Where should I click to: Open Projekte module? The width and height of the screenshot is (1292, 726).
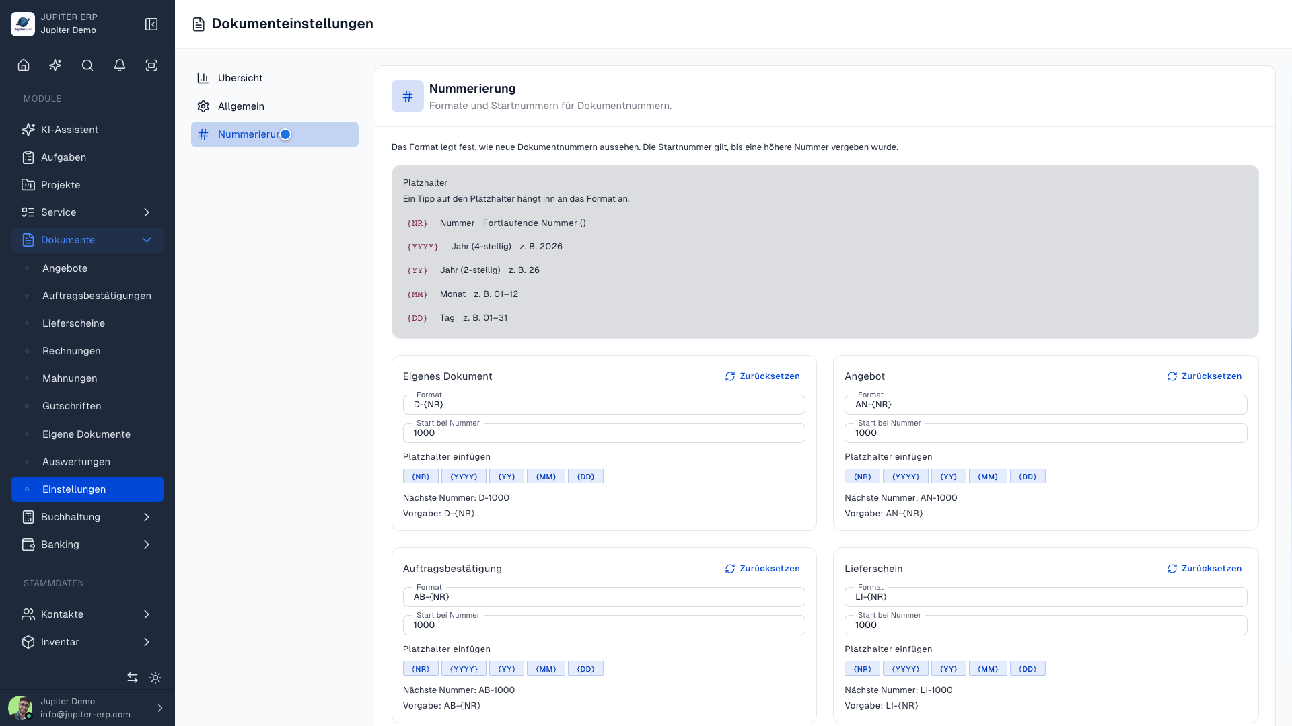pos(87,185)
